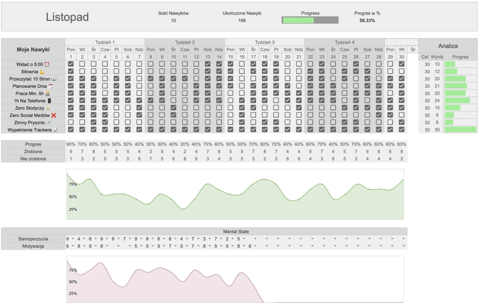Click the book icon beside Przeczytać 10 Stron
479x305 pixels.
click(x=54, y=79)
